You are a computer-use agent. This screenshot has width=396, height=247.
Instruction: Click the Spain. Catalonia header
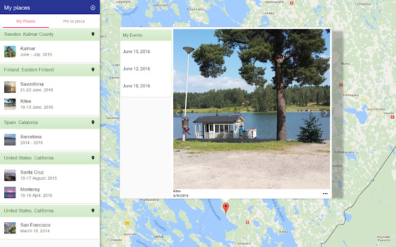point(49,122)
